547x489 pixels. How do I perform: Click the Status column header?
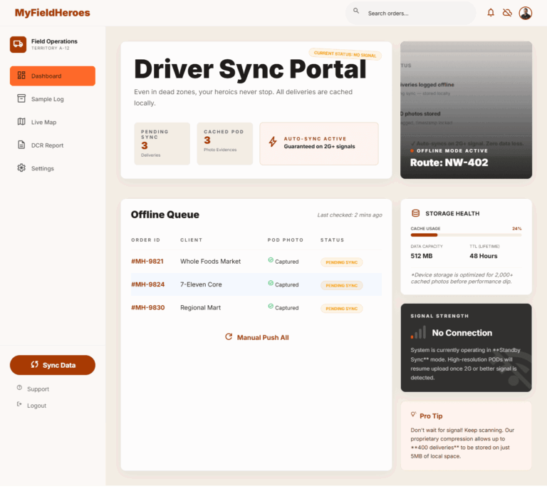tap(332, 240)
